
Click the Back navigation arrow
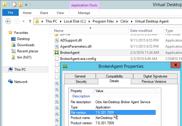(x=8, y=21)
